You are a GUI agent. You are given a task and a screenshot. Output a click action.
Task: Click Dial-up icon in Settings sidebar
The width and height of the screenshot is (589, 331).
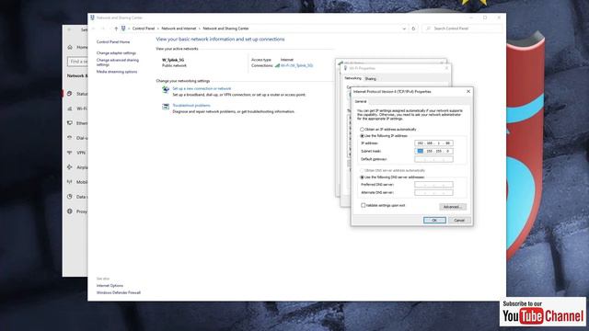[x=70, y=138]
